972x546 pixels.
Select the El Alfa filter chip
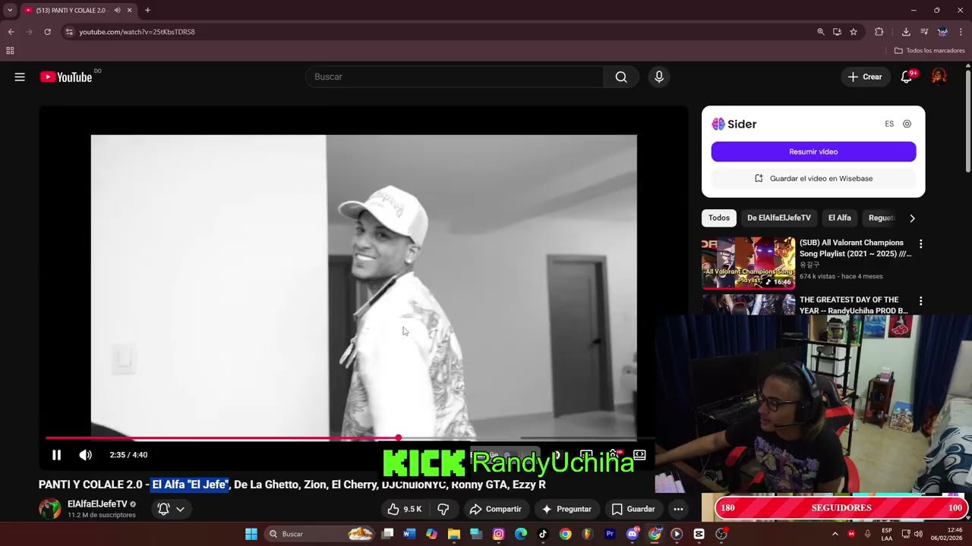point(839,218)
